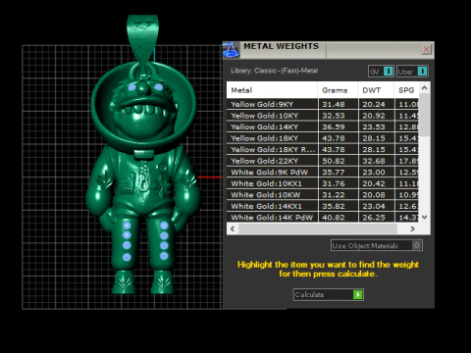471x353 pixels.
Task: Click the 50.82 grams value
Action: (334, 161)
